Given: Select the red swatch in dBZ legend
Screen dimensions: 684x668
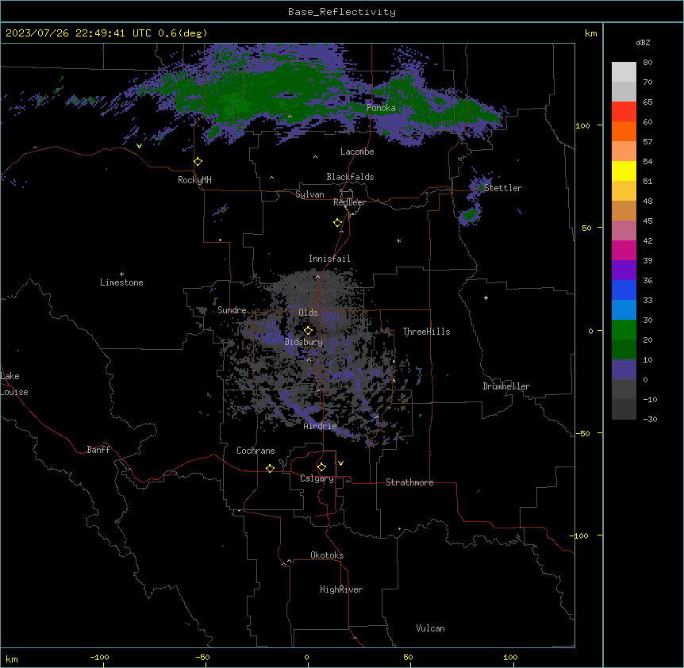Looking at the screenshot, I should (x=624, y=111).
